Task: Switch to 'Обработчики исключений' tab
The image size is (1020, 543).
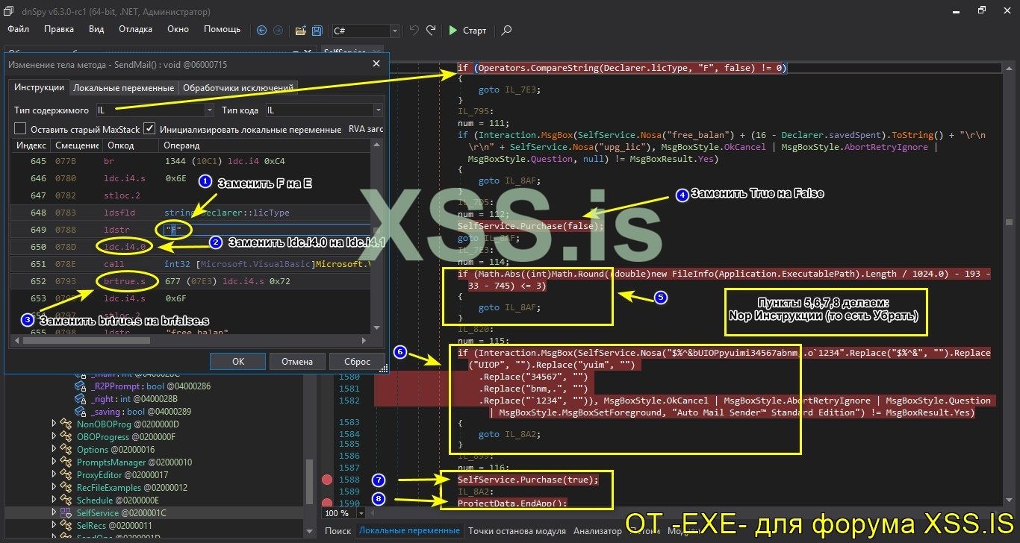Action: click(x=238, y=87)
